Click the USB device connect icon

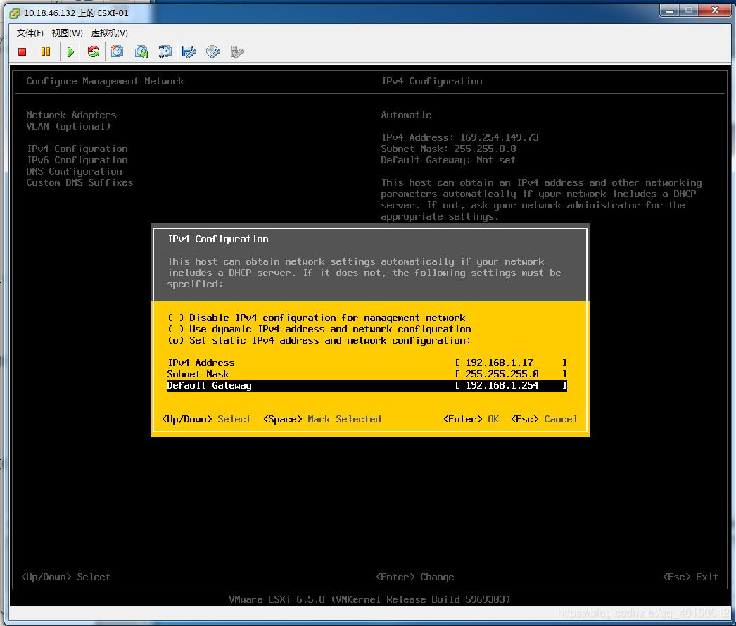click(237, 51)
